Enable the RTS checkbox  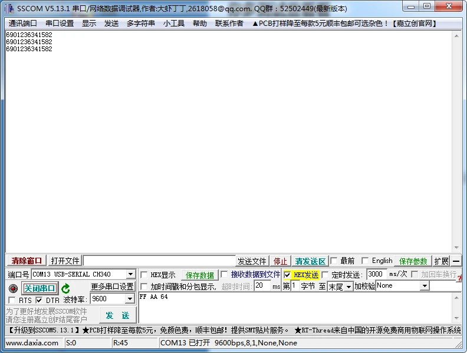coord(12,300)
